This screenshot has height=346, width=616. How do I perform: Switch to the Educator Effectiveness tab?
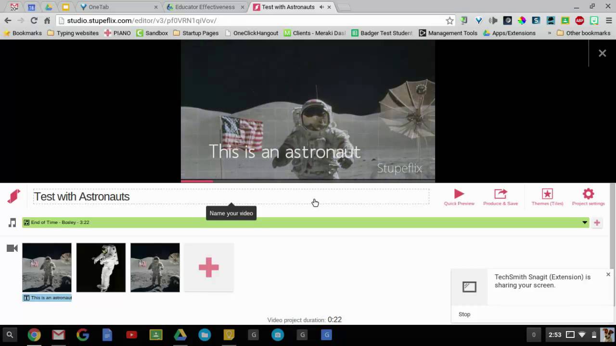point(205,7)
